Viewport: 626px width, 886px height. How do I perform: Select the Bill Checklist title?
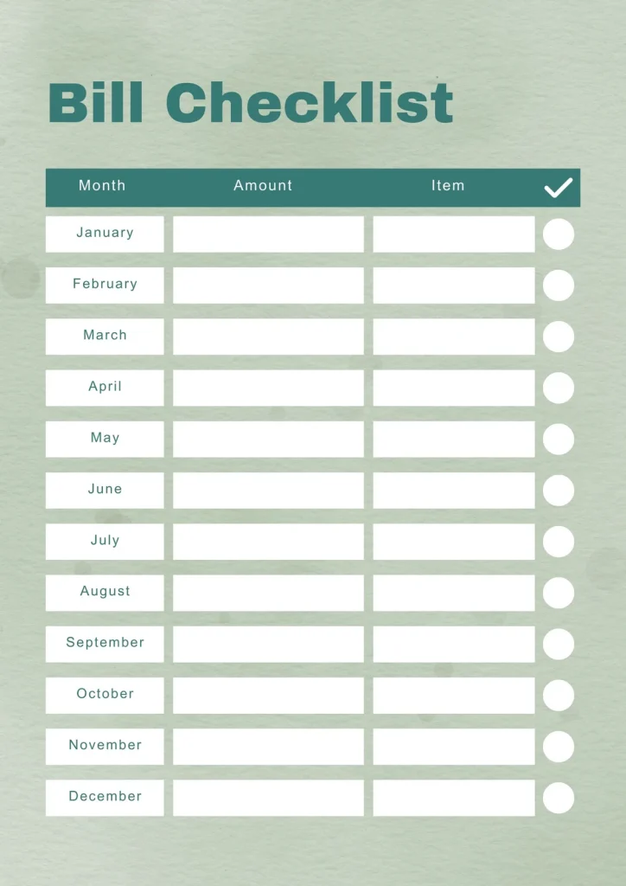point(251,103)
